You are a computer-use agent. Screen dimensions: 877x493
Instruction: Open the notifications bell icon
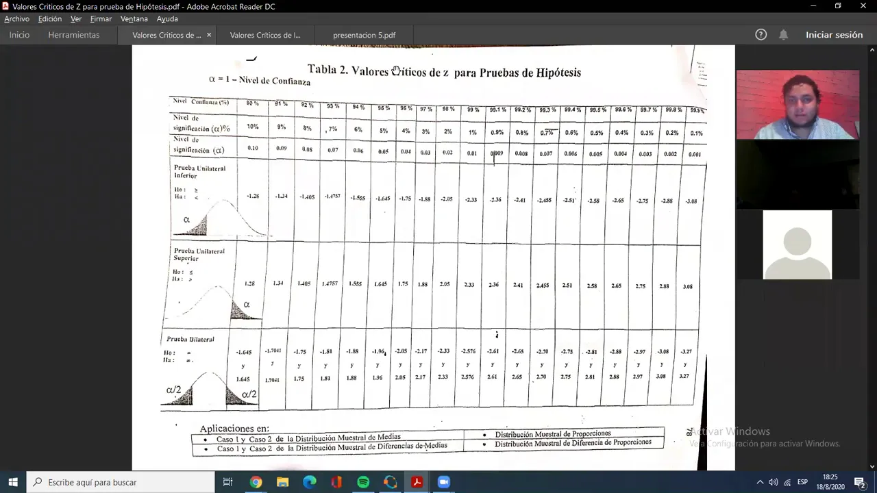coord(783,35)
